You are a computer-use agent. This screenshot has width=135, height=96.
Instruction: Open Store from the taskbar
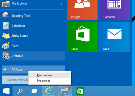point(80,91)
